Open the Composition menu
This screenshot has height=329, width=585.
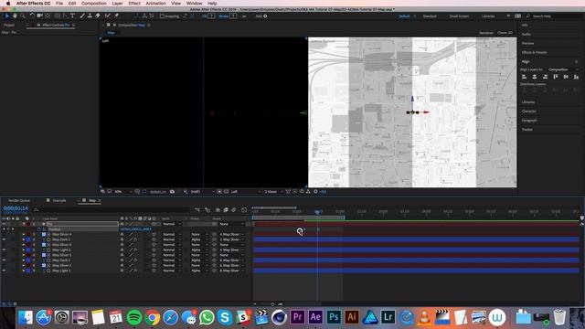pos(94,4)
